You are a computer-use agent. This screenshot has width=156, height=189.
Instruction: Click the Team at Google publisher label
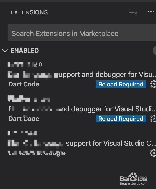[x=37, y=153]
